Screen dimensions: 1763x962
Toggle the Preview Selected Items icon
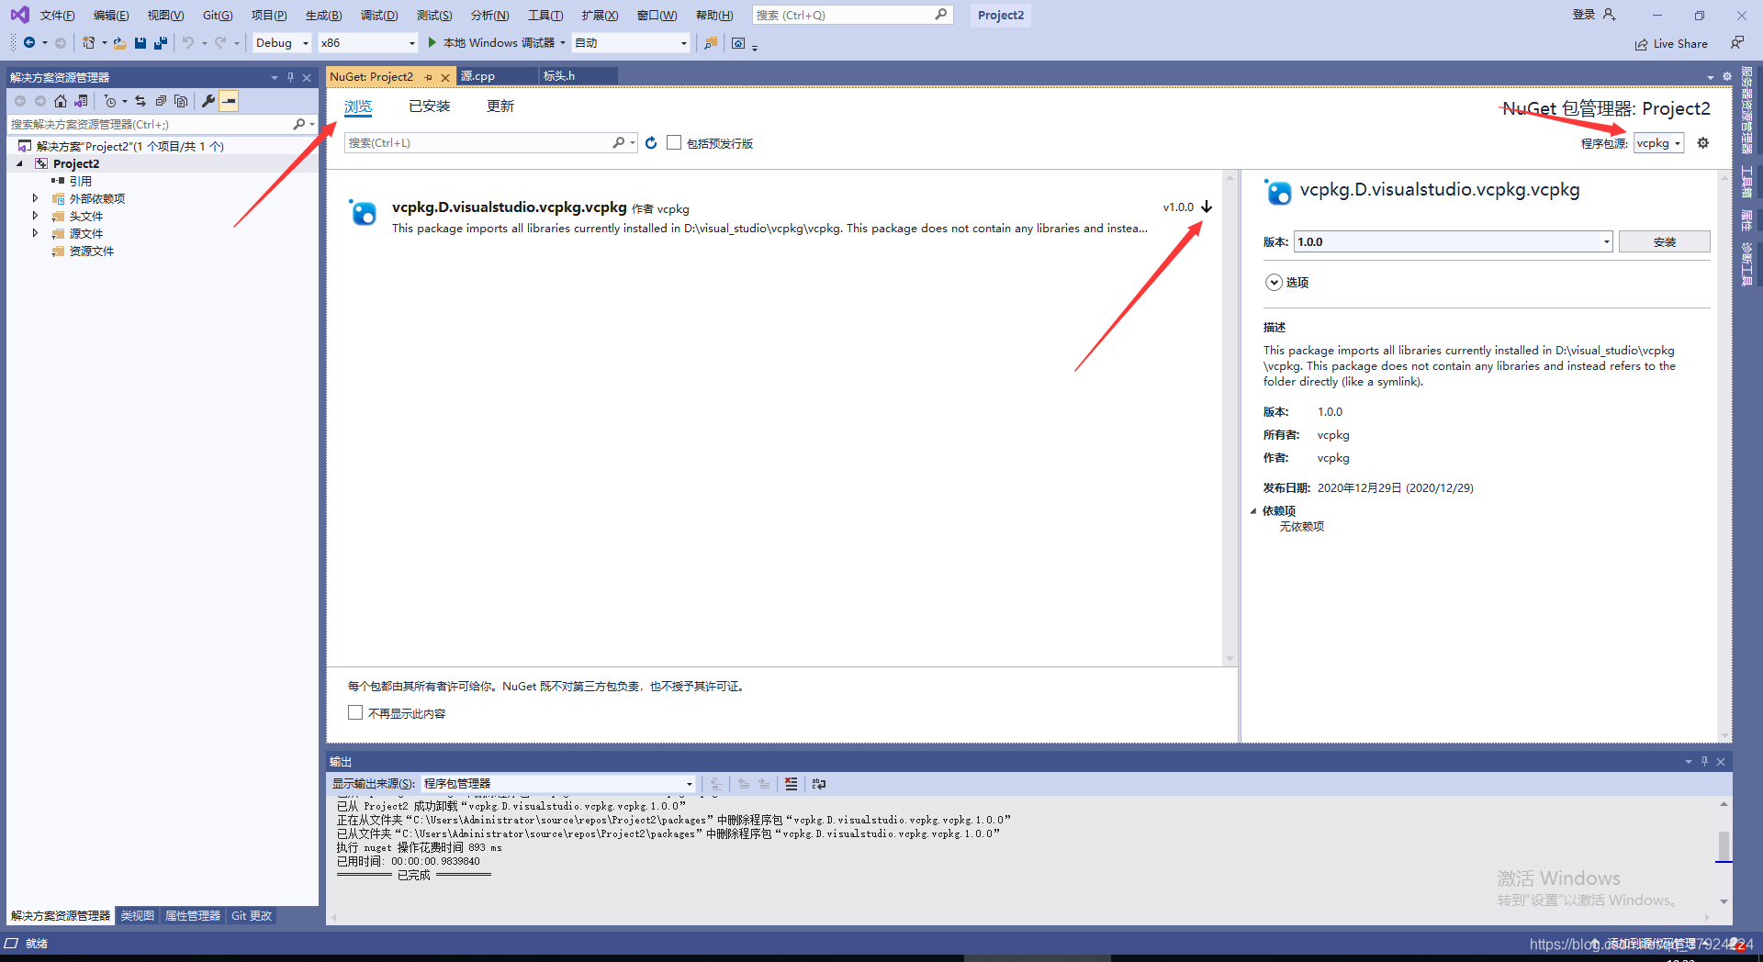(x=229, y=101)
